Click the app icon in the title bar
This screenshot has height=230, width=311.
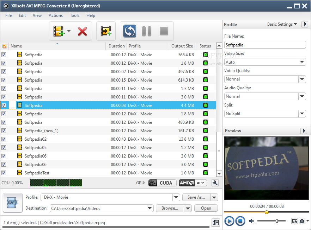pos(6,6)
